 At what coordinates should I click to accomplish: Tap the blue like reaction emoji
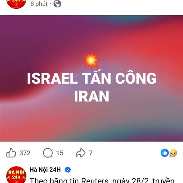click(x=165, y=153)
